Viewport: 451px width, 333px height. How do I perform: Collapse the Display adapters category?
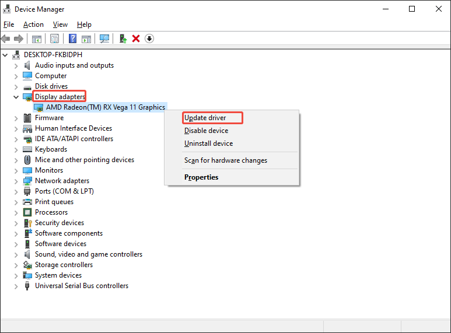click(x=16, y=97)
